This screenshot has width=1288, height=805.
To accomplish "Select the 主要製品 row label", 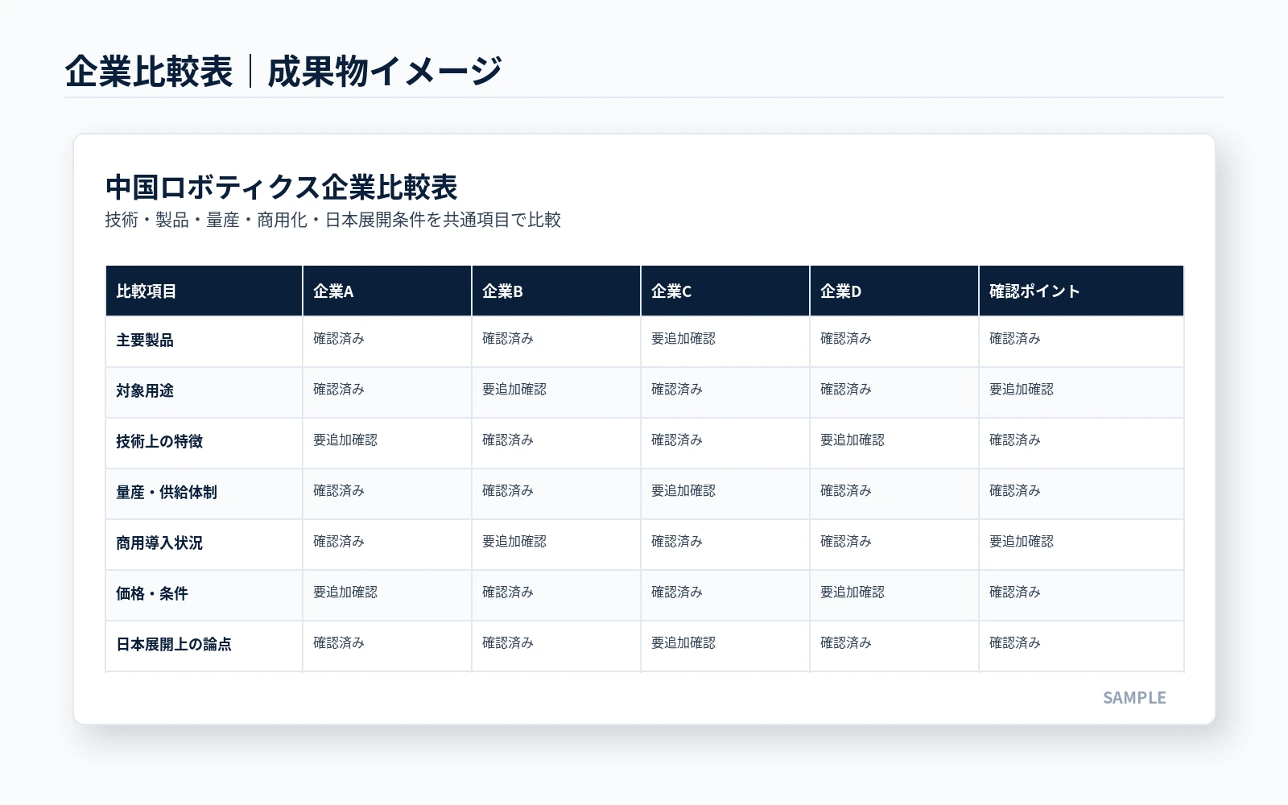I will point(145,341).
